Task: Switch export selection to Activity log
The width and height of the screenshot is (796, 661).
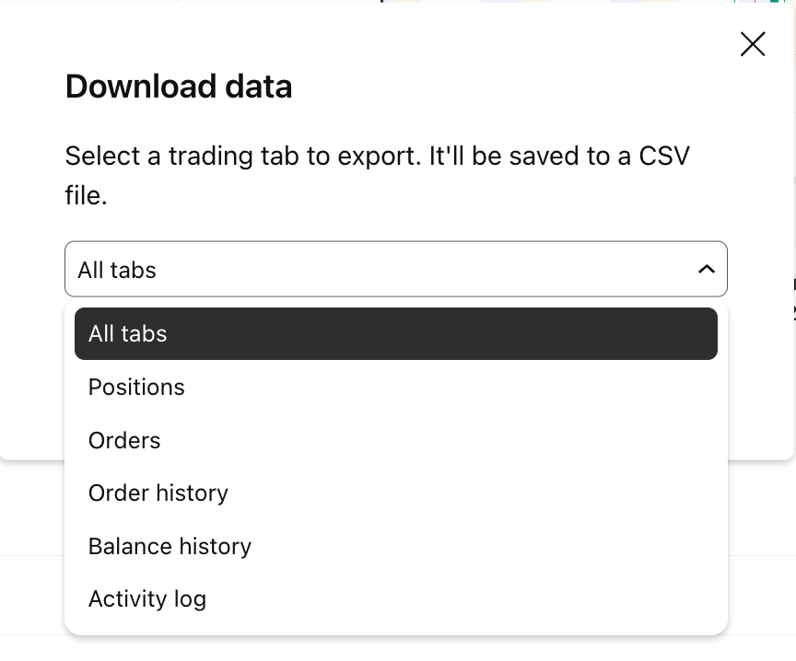Action: (396, 599)
